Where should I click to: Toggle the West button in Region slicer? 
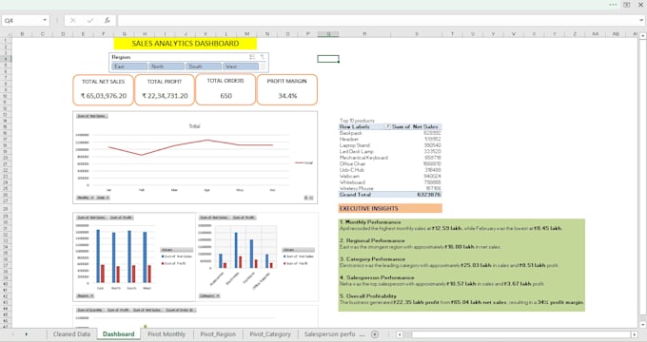[x=241, y=66]
